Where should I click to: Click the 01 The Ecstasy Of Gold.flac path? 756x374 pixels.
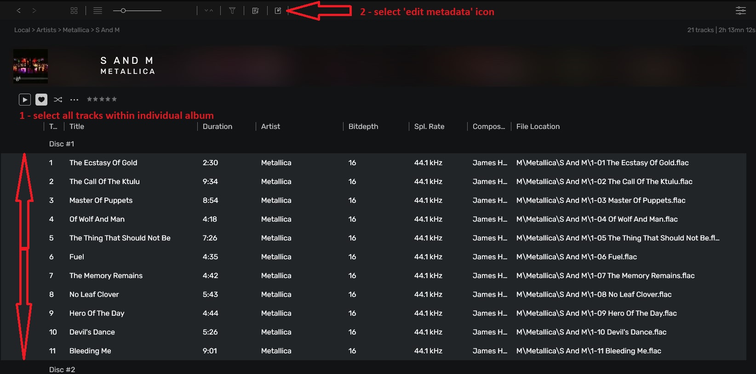(x=602, y=163)
